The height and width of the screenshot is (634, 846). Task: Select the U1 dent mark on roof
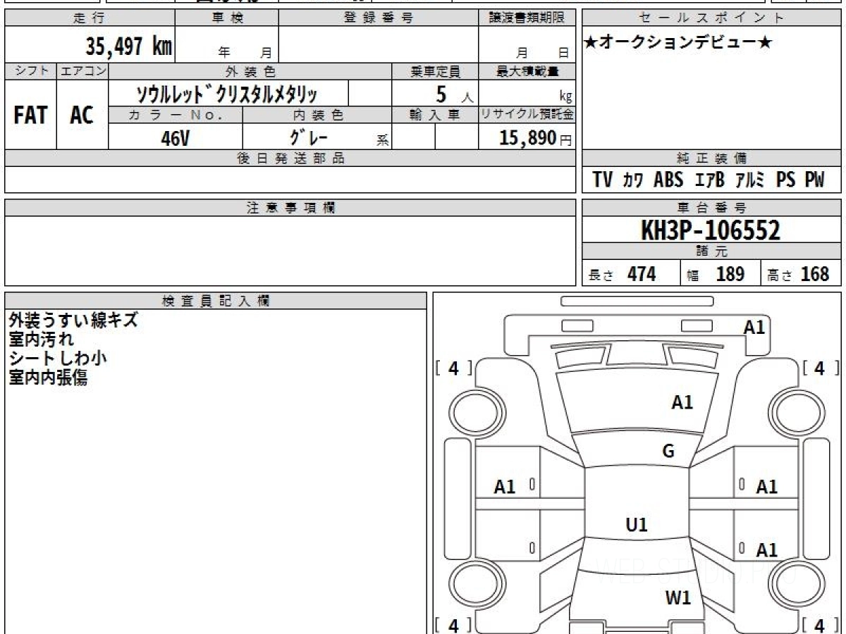pos(637,525)
